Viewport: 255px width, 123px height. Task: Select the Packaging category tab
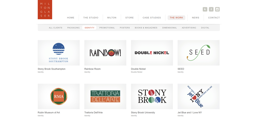pos(74,28)
